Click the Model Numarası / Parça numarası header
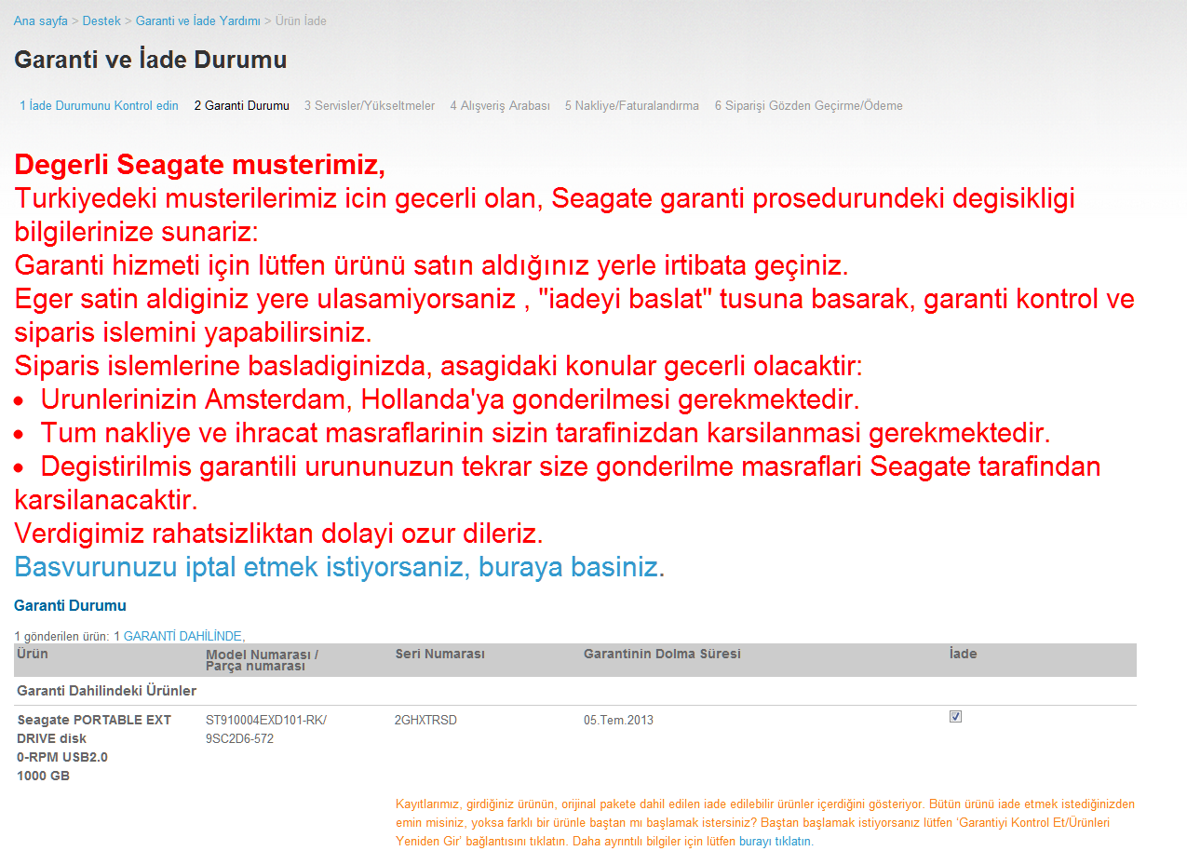1187x851 pixels. (x=263, y=660)
